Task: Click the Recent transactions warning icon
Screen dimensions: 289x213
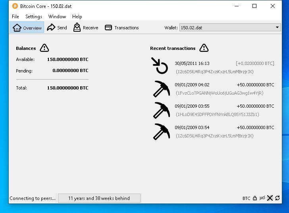Action: [204, 48]
